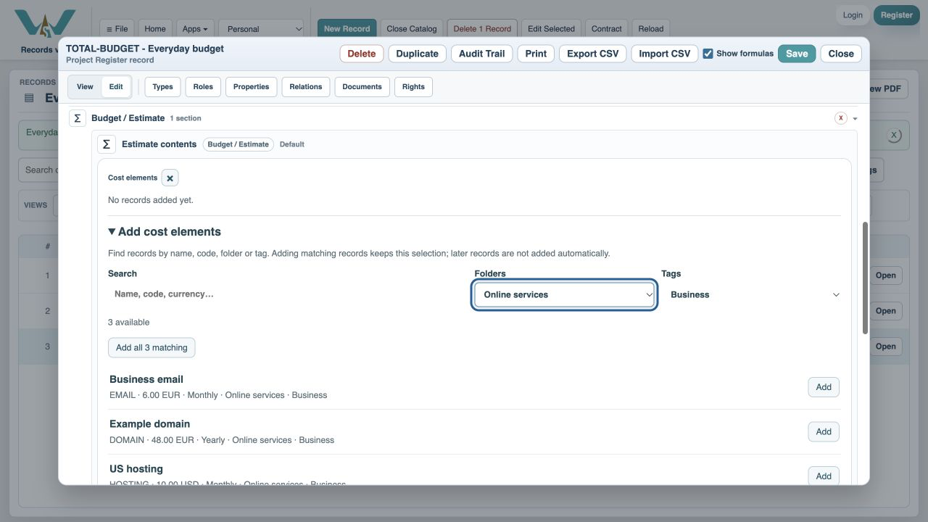Click the sigma icon beside Estimate contents
Screen dimensions: 928x522
[107, 144]
